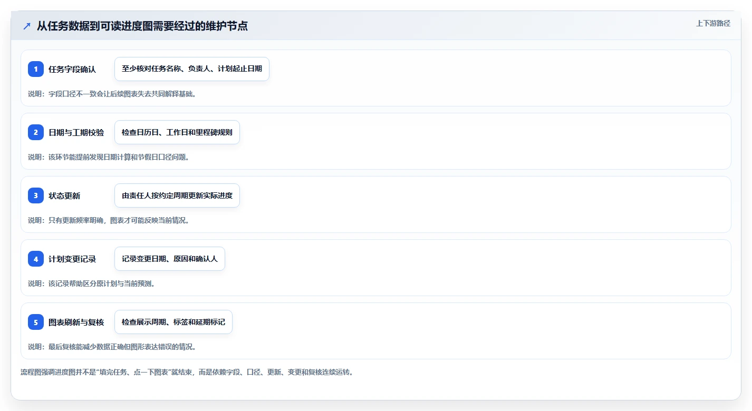Click the 记录变更日期、原因和确认人 chip
Screen dimensions: 752x411
click(x=170, y=259)
